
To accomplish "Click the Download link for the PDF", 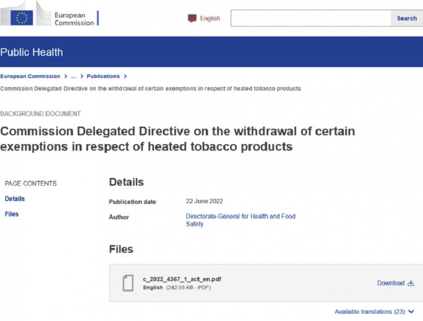I will coord(395,283).
